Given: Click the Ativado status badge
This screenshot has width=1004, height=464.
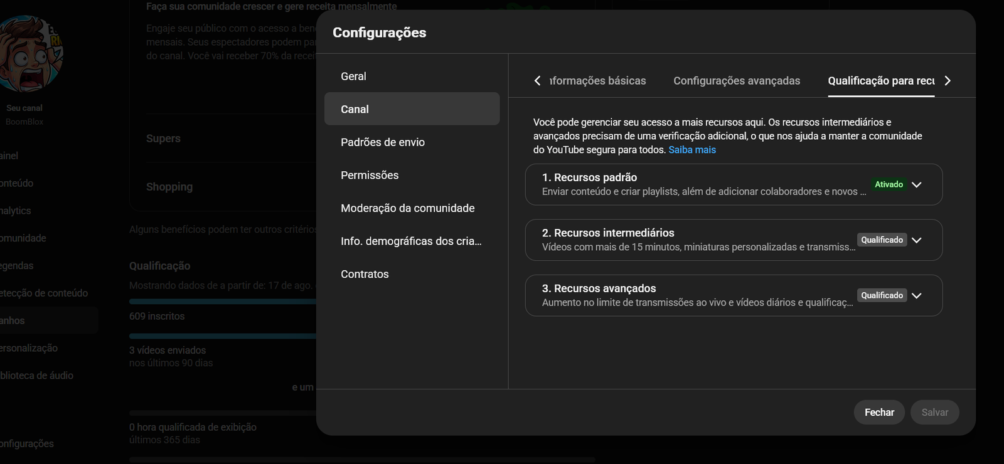Looking at the screenshot, I should pyautogui.click(x=889, y=184).
